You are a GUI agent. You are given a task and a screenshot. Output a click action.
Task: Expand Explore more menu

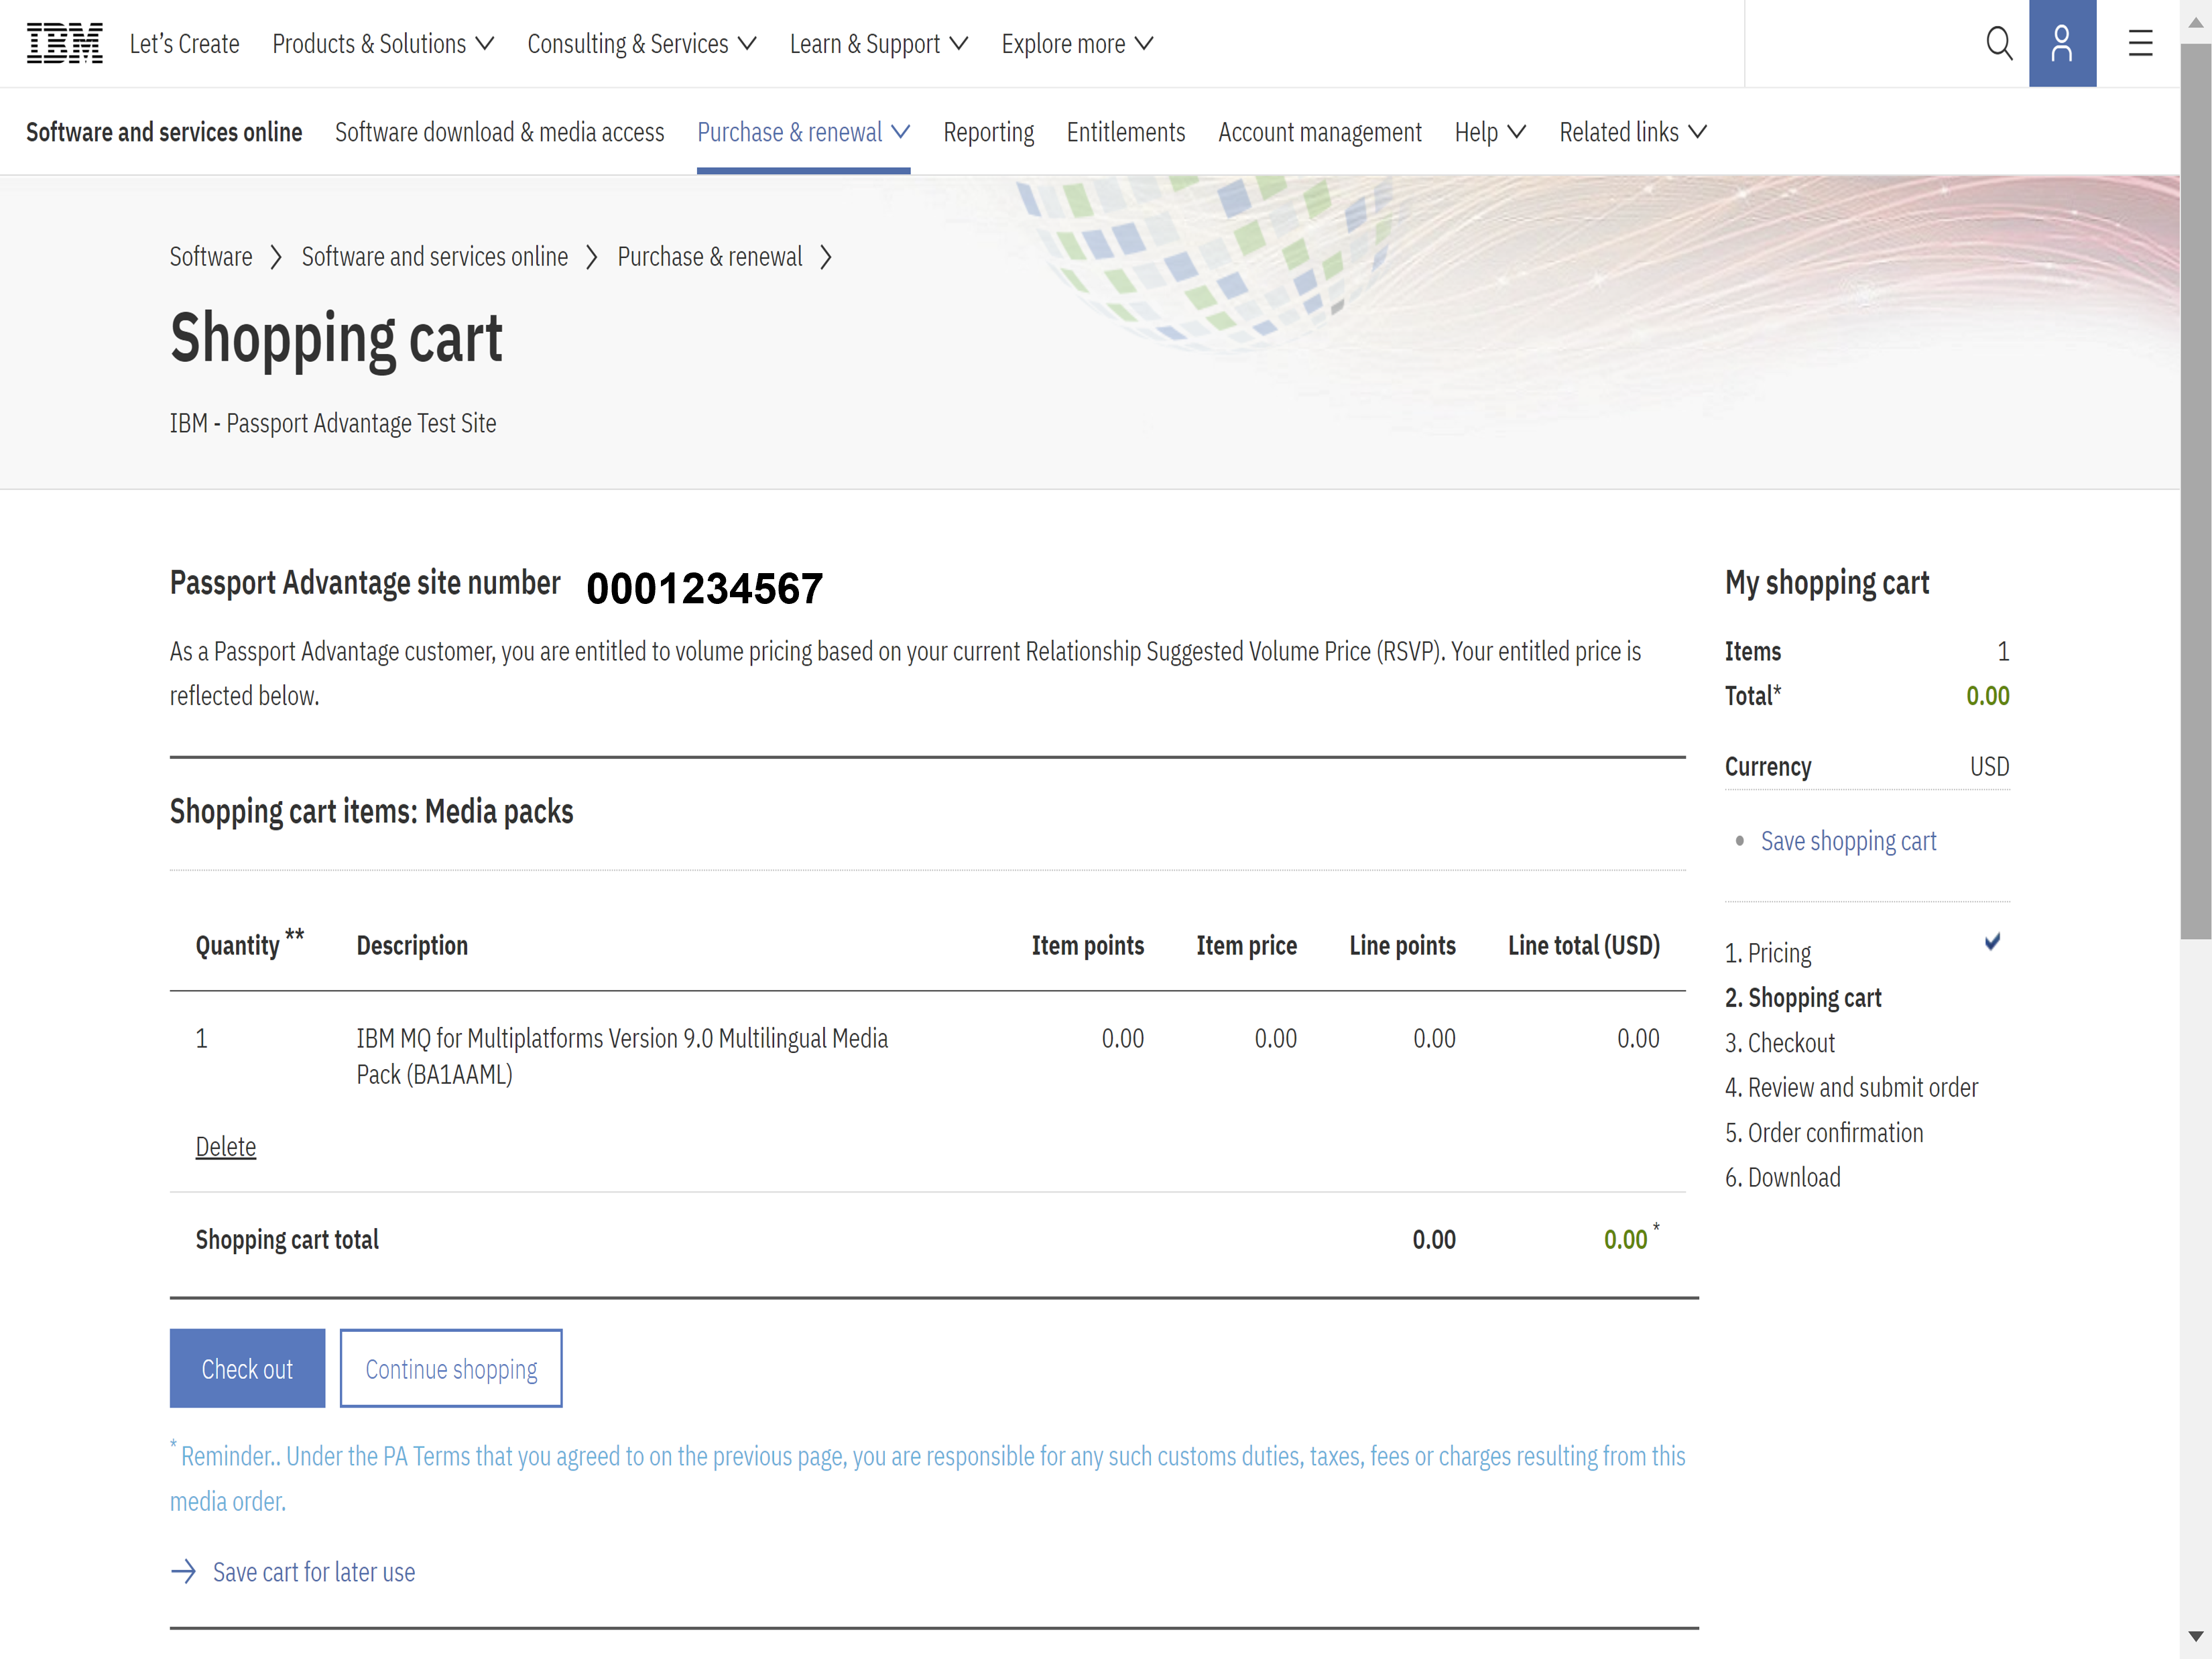[1077, 44]
